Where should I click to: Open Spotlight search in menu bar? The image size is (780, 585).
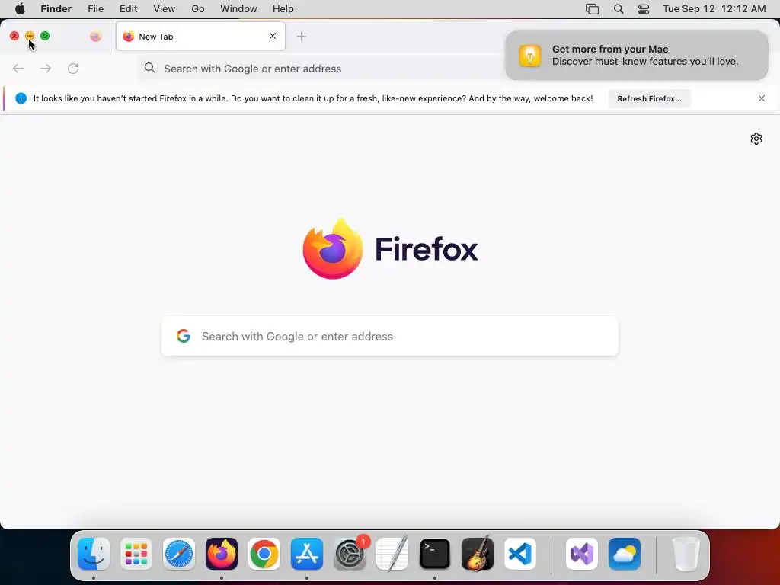click(619, 9)
